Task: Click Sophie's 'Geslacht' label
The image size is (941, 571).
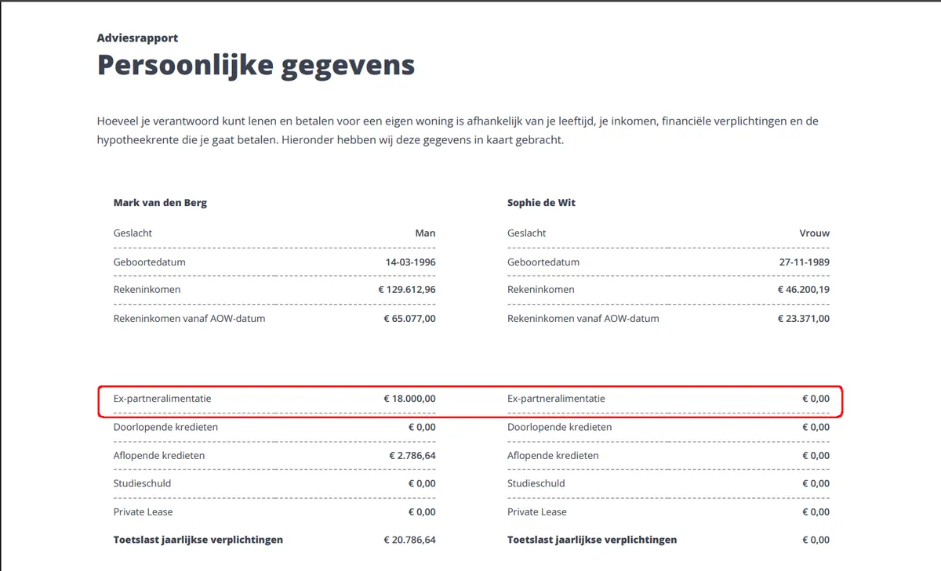Action: (x=527, y=233)
